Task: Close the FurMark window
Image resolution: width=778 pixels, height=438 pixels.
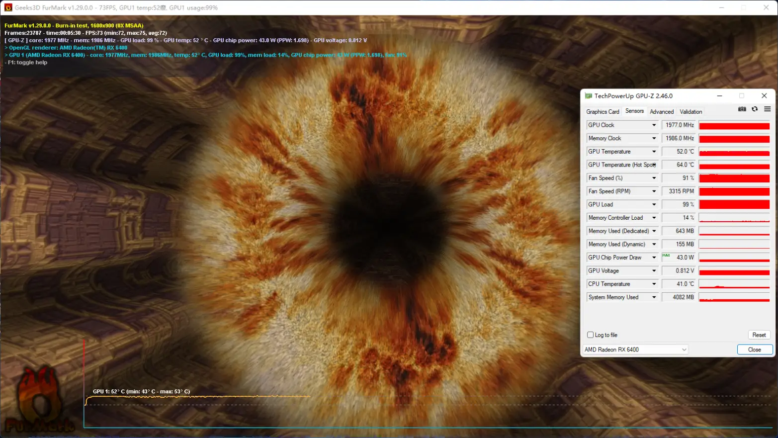Action: (x=766, y=7)
